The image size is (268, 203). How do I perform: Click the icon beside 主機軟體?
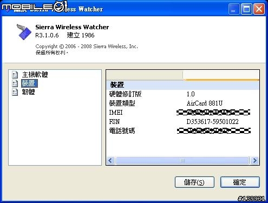pos(15,75)
